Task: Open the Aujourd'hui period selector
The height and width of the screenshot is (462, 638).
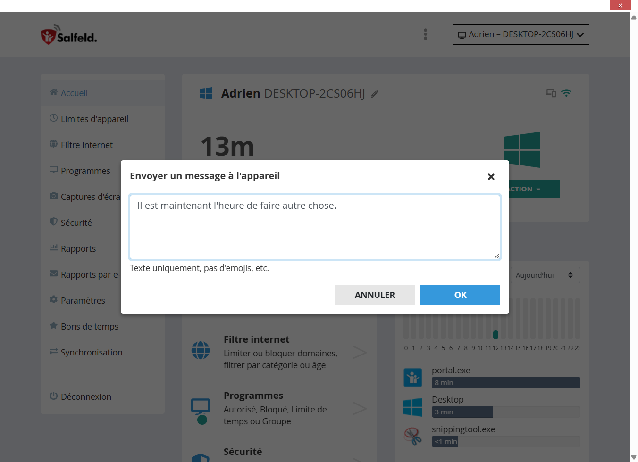Action: click(x=546, y=275)
